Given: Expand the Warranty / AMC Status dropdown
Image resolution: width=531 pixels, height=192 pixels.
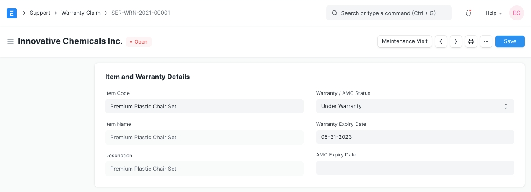Looking at the screenshot, I should (415, 106).
